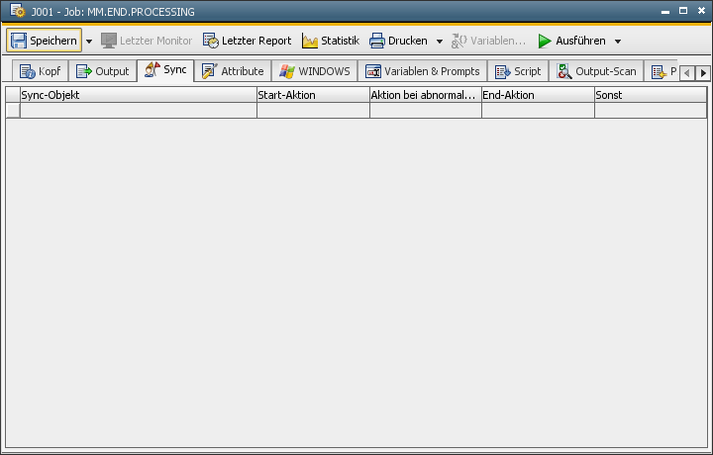Click the Aktion bei abnormal column header
This screenshot has height=455, width=713.
[426, 95]
